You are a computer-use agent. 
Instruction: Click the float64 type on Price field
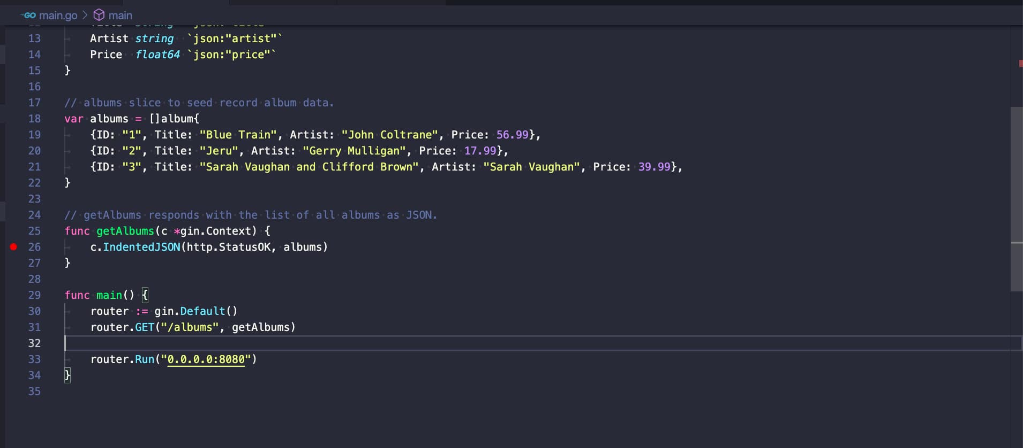coord(157,55)
